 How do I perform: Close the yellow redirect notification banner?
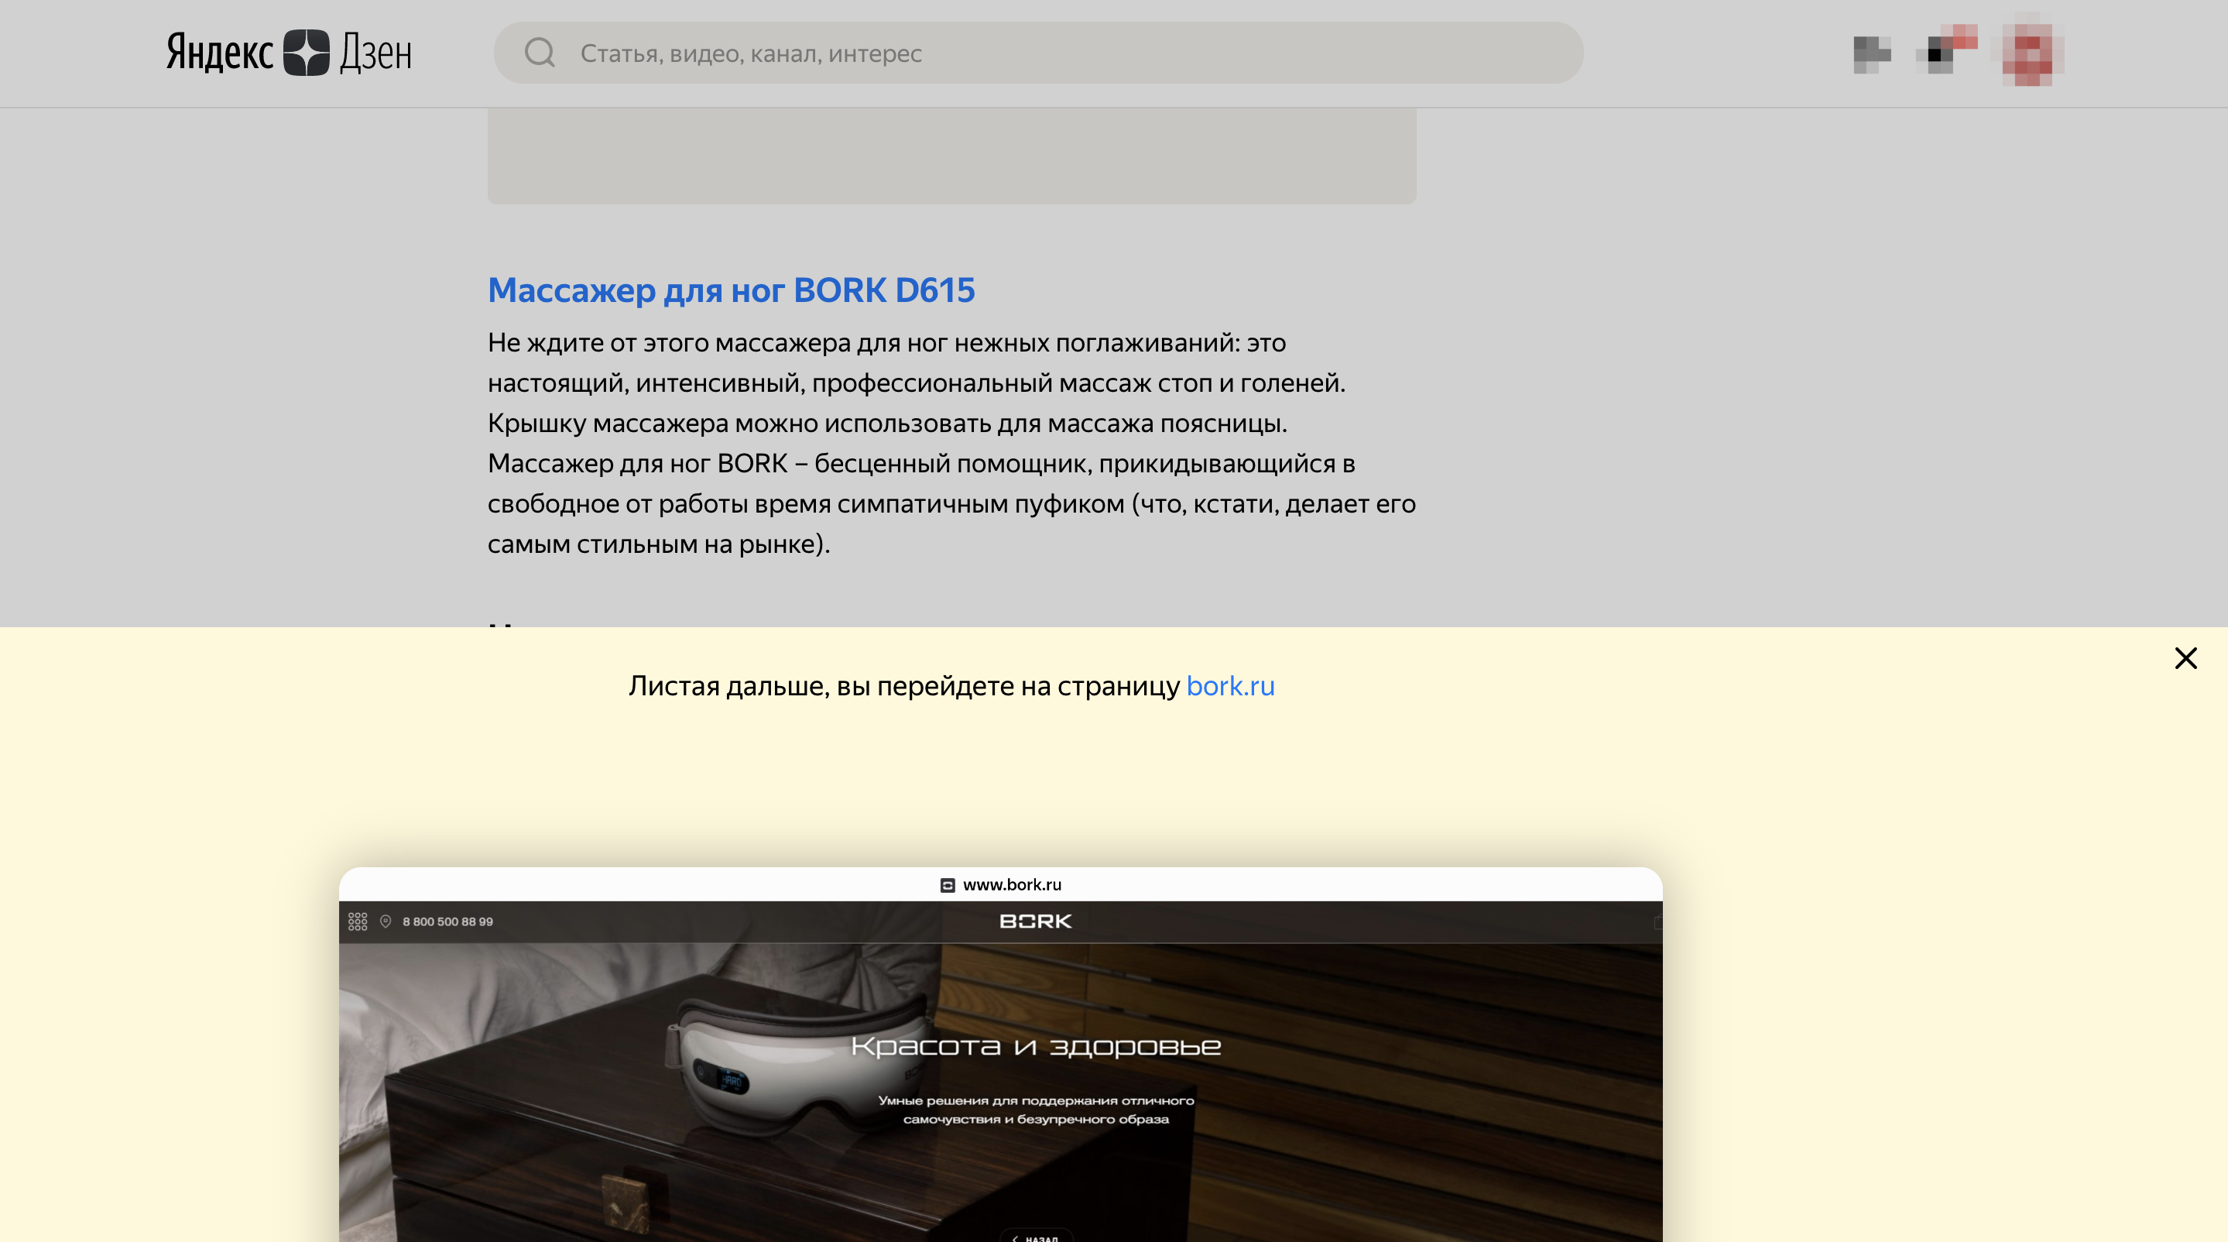[2185, 658]
